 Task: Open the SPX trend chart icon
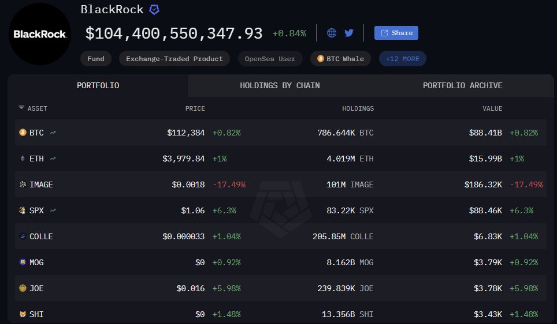[53, 210]
